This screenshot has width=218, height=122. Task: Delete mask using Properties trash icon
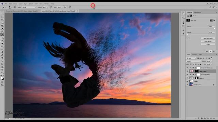214,52
